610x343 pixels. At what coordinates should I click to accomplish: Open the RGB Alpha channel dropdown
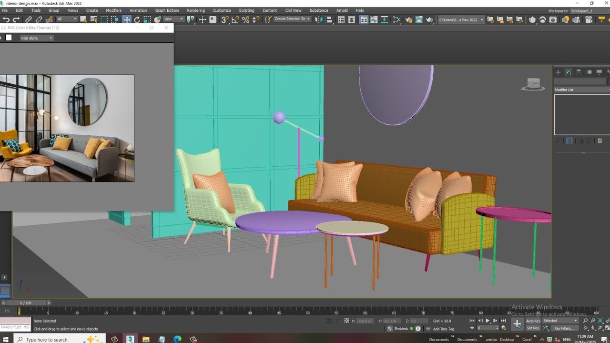pos(37,38)
